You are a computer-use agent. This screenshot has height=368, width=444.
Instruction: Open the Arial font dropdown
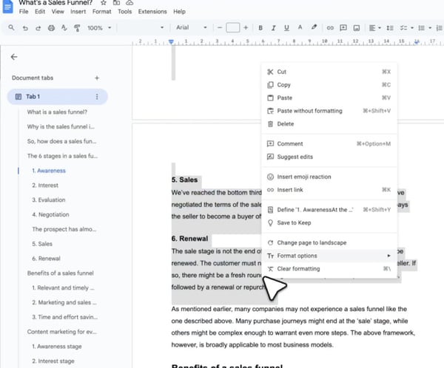tap(192, 28)
